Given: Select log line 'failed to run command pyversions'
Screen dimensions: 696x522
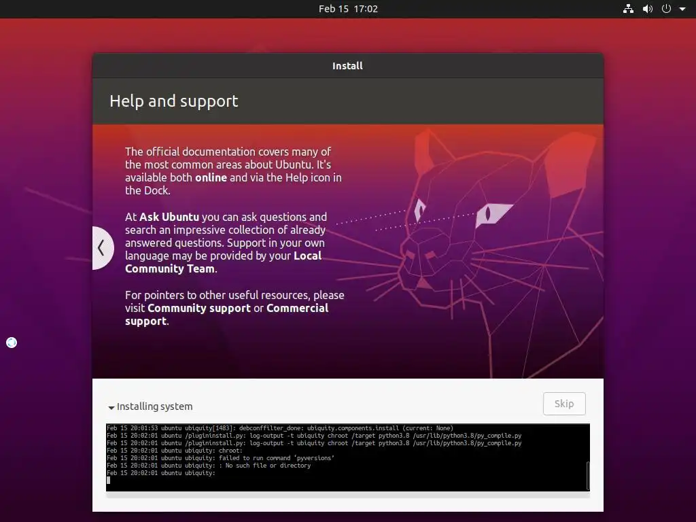Looking at the screenshot, I should pyautogui.click(x=221, y=458).
